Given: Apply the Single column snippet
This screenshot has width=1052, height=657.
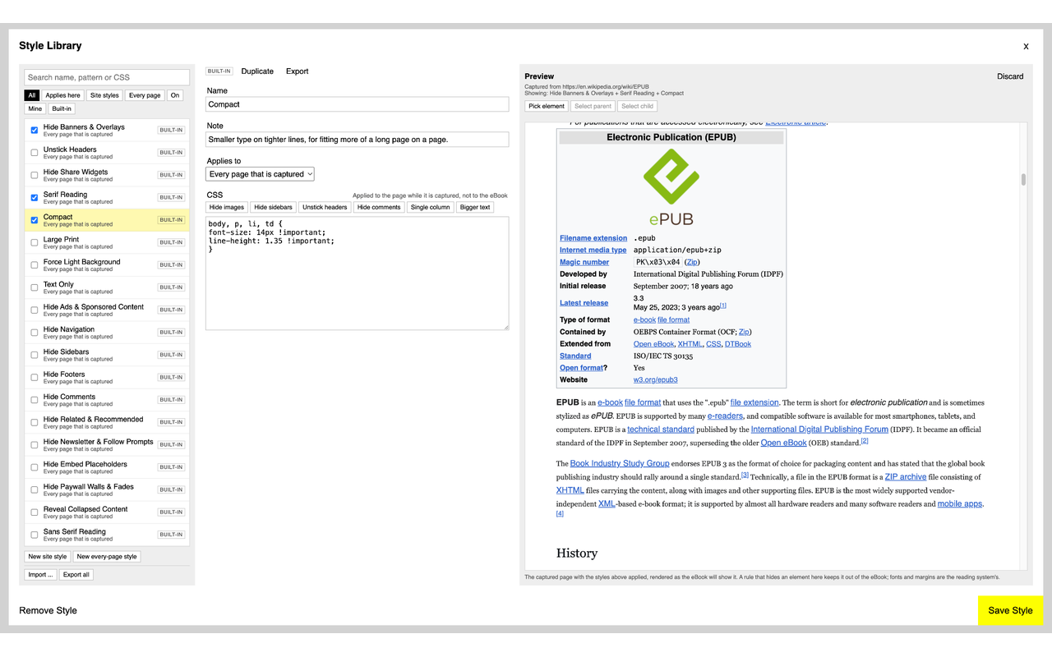Looking at the screenshot, I should click(x=431, y=207).
